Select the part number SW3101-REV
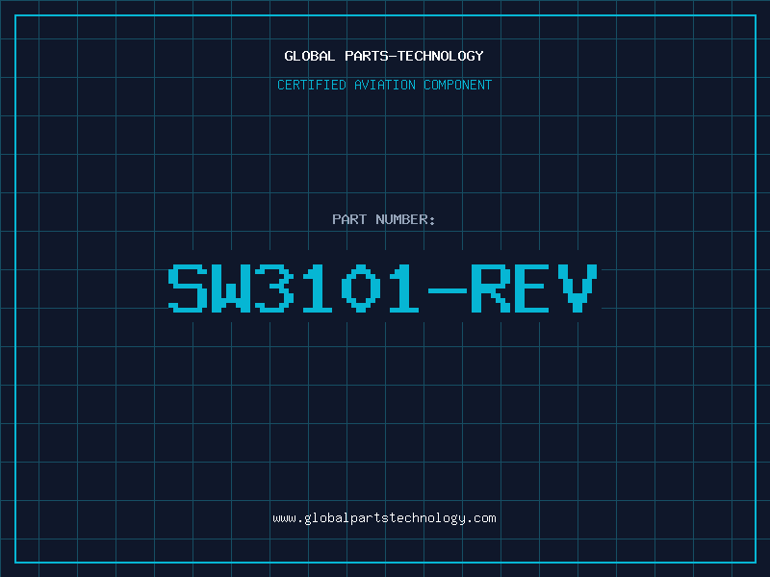The image size is (770, 577). coord(383,288)
